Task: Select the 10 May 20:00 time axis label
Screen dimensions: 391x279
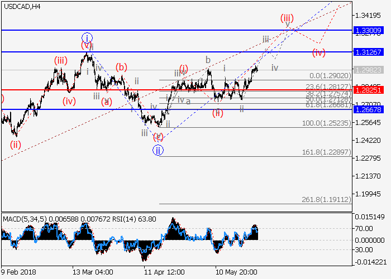Action: point(237,272)
